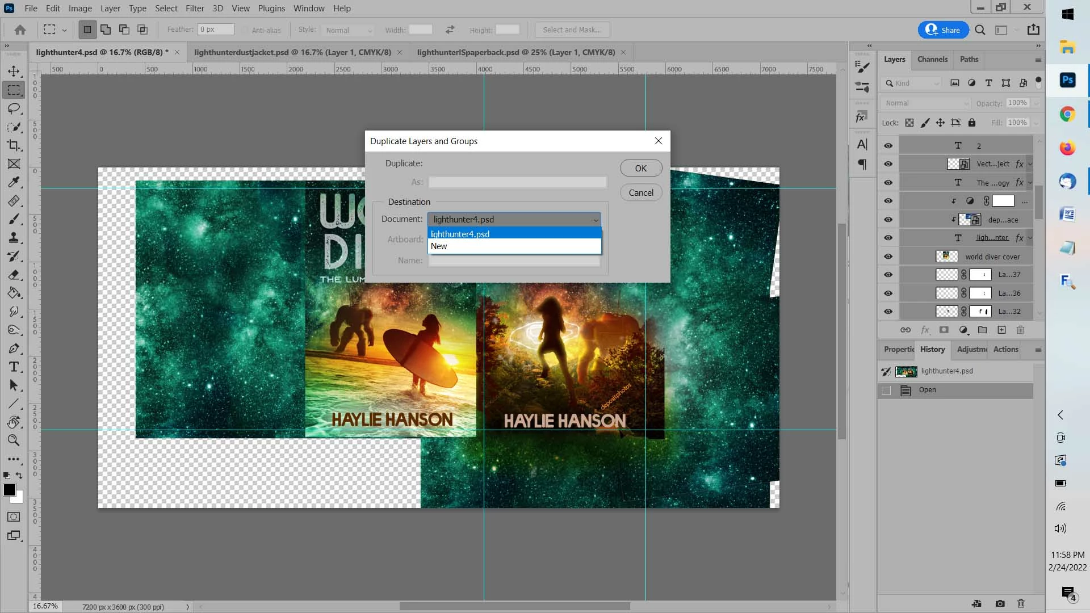Toggle visibility of the La...37 layer
This screenshot has height=613, width=1090.
click(888, 275)
